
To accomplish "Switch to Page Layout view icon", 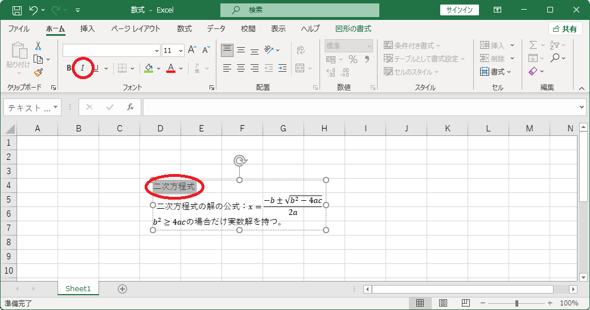I will pos(443,303).
